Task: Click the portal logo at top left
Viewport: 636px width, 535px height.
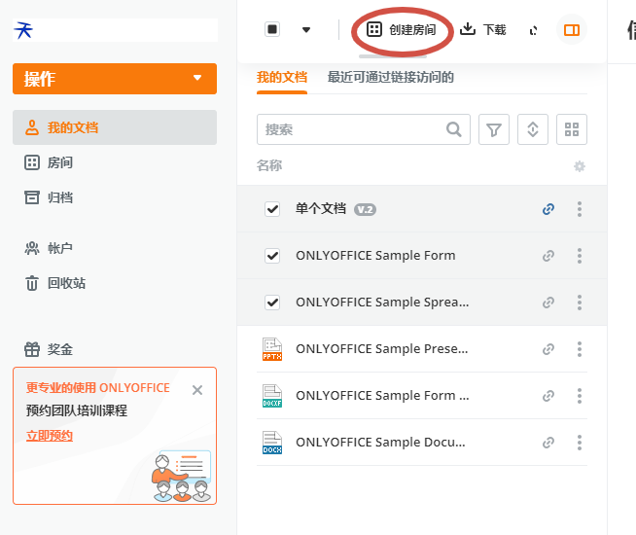Action: coord(23,30)
